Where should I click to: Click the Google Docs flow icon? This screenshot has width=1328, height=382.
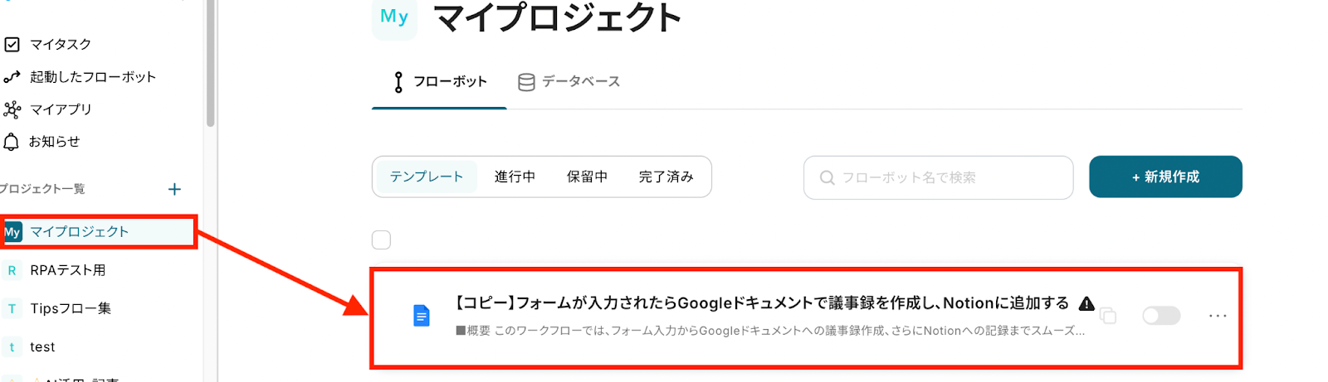coord(422,316)
